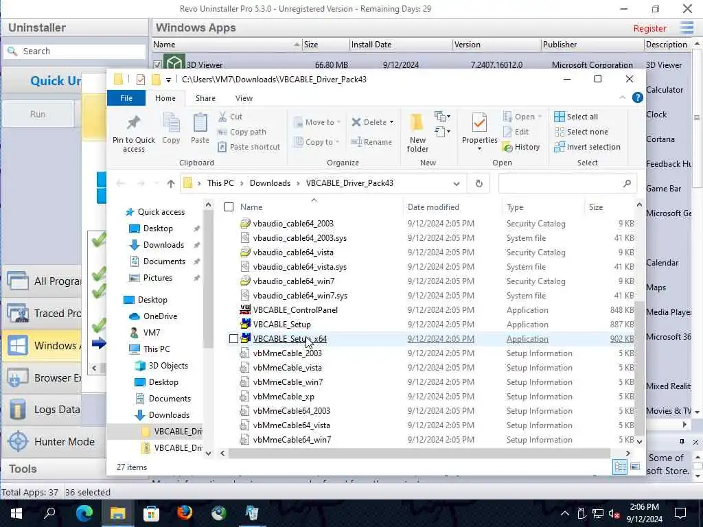
Task: Open the notification center icon
Action: 680,513
